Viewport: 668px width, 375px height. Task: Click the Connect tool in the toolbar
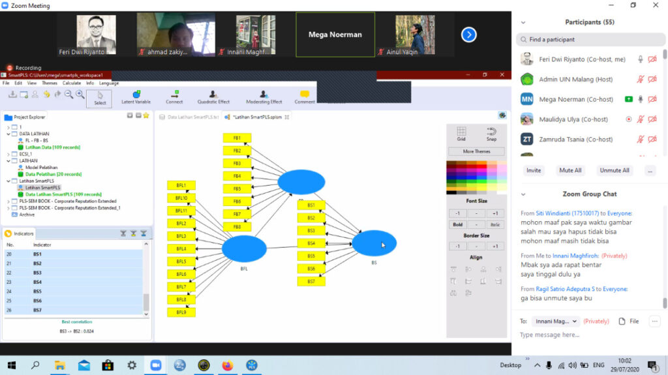[174, 97]
